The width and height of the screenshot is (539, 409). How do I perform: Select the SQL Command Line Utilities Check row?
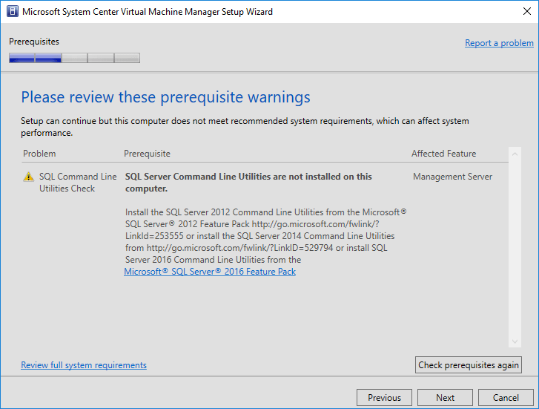point(77,183)
